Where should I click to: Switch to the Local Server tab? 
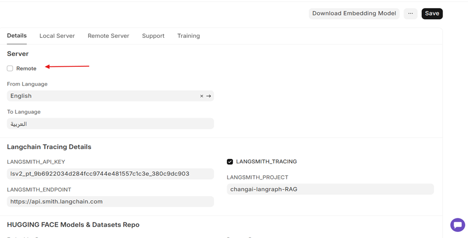pos(57,36)
